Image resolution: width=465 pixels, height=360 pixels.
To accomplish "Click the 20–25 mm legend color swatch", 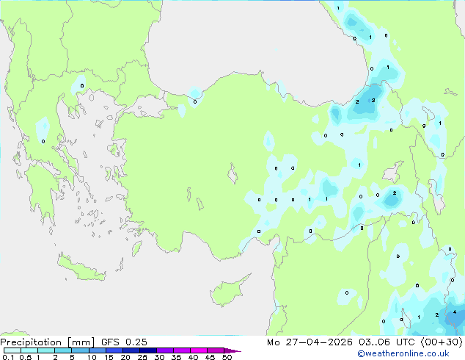I will [131, 350].
